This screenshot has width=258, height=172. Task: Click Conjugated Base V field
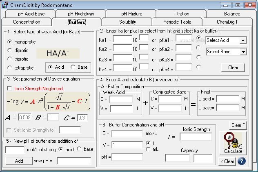170,109
